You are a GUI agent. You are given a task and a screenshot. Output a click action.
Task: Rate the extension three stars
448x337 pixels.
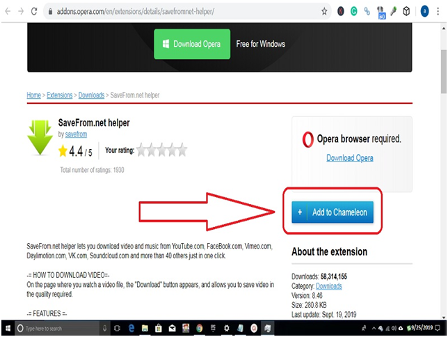pos(161,150)
